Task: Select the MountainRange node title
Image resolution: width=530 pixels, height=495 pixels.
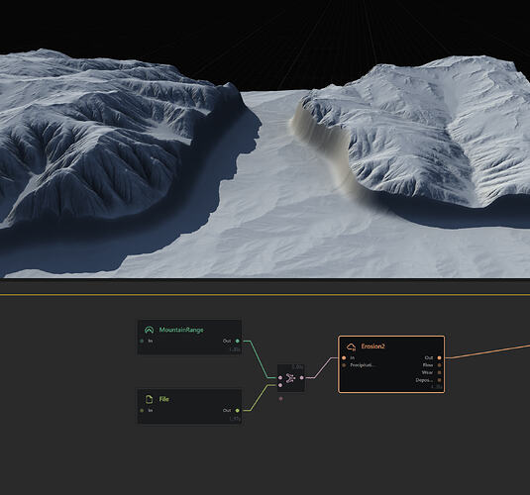Action: click(x=181, y=330)
